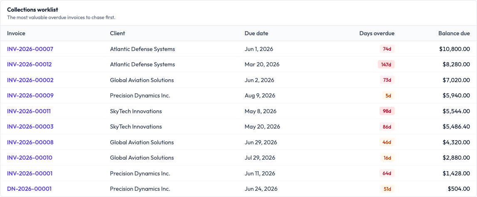Click the Balance due column header

click(454, 34)
